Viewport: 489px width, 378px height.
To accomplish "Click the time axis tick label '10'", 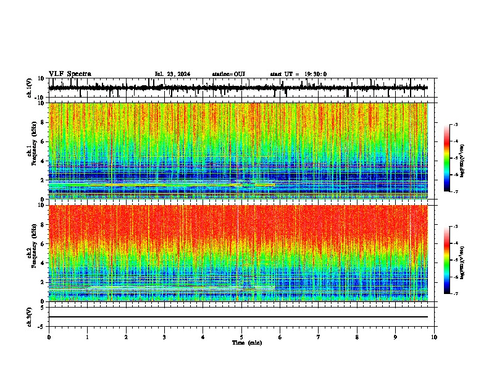I will pyautogui.click(x=434, y=337).
